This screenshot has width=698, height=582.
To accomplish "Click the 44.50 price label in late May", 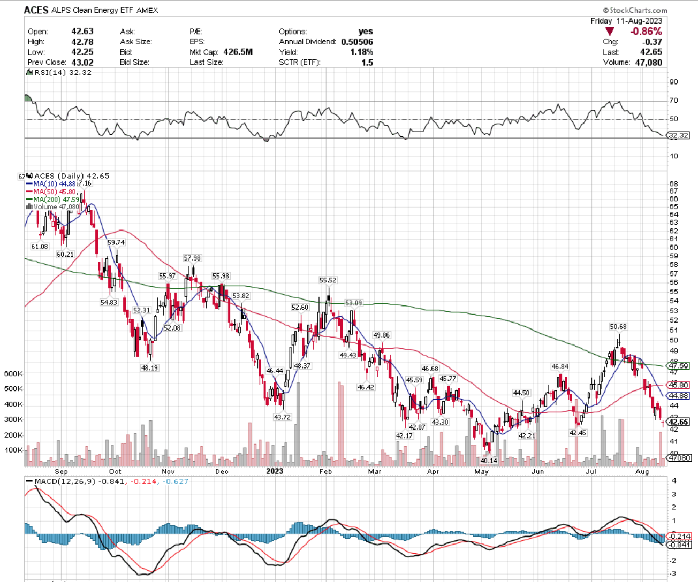I will coord(521,393).
